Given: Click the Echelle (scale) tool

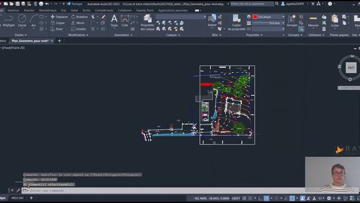Looking at the screenshot, I should point(78,29).
